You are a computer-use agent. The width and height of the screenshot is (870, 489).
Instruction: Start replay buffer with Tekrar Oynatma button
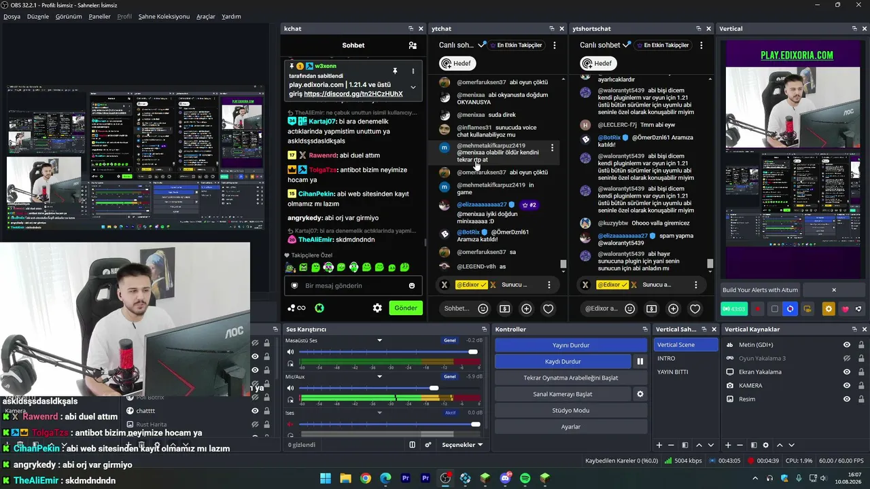570,378
